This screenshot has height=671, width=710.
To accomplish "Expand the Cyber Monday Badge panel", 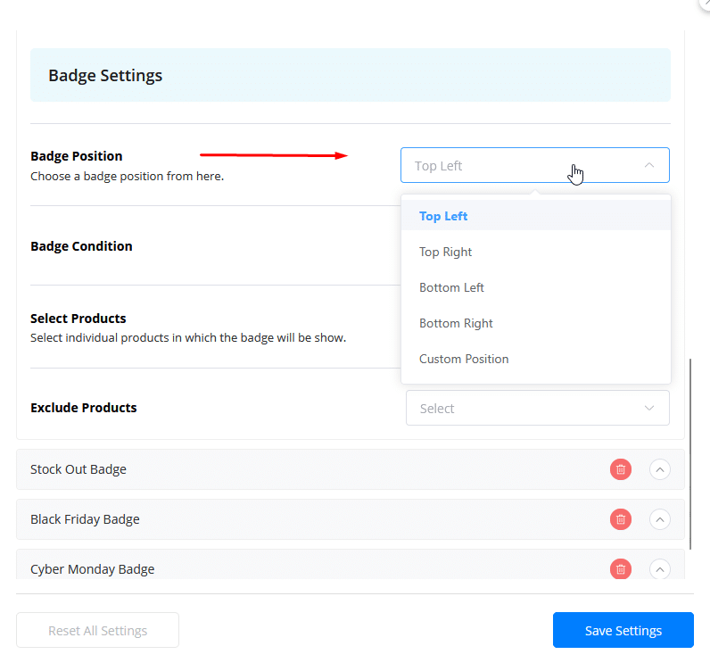I will [x=659, y=568].
